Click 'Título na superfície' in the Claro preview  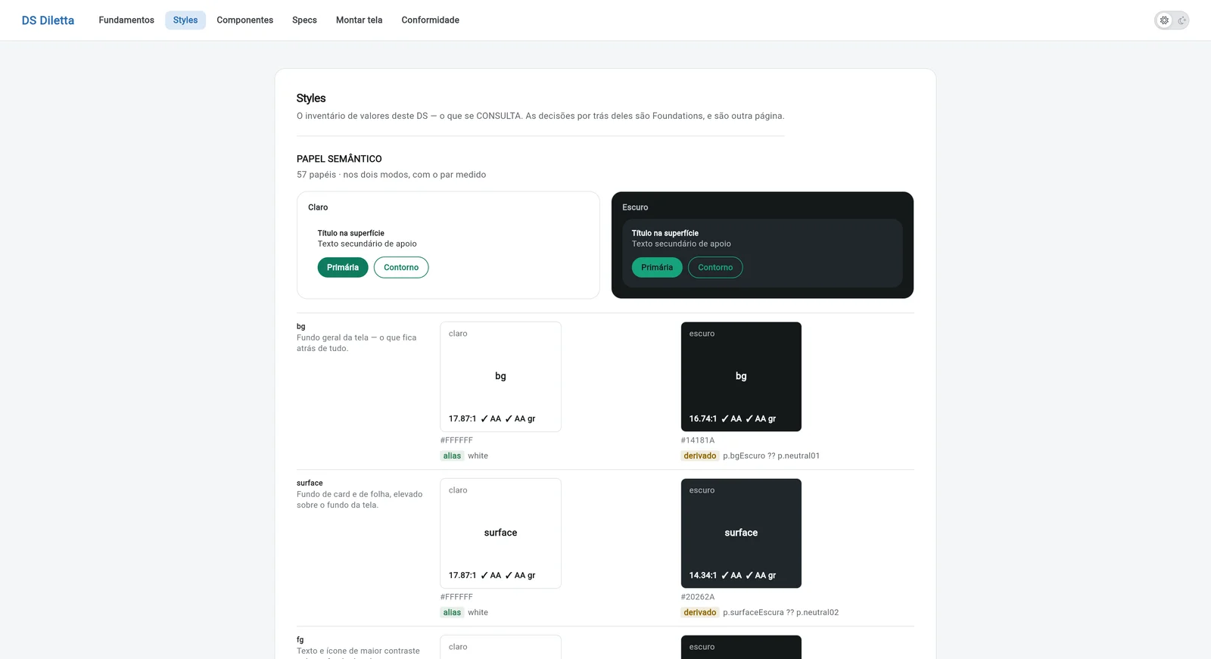click(x=350, y=234)
